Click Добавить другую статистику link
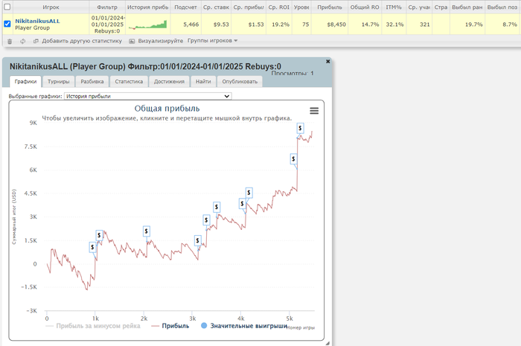This screenshot has width=521, height=346. click(82, 41)
